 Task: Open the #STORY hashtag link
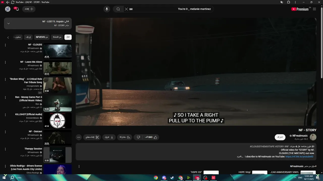pos(279,147)
